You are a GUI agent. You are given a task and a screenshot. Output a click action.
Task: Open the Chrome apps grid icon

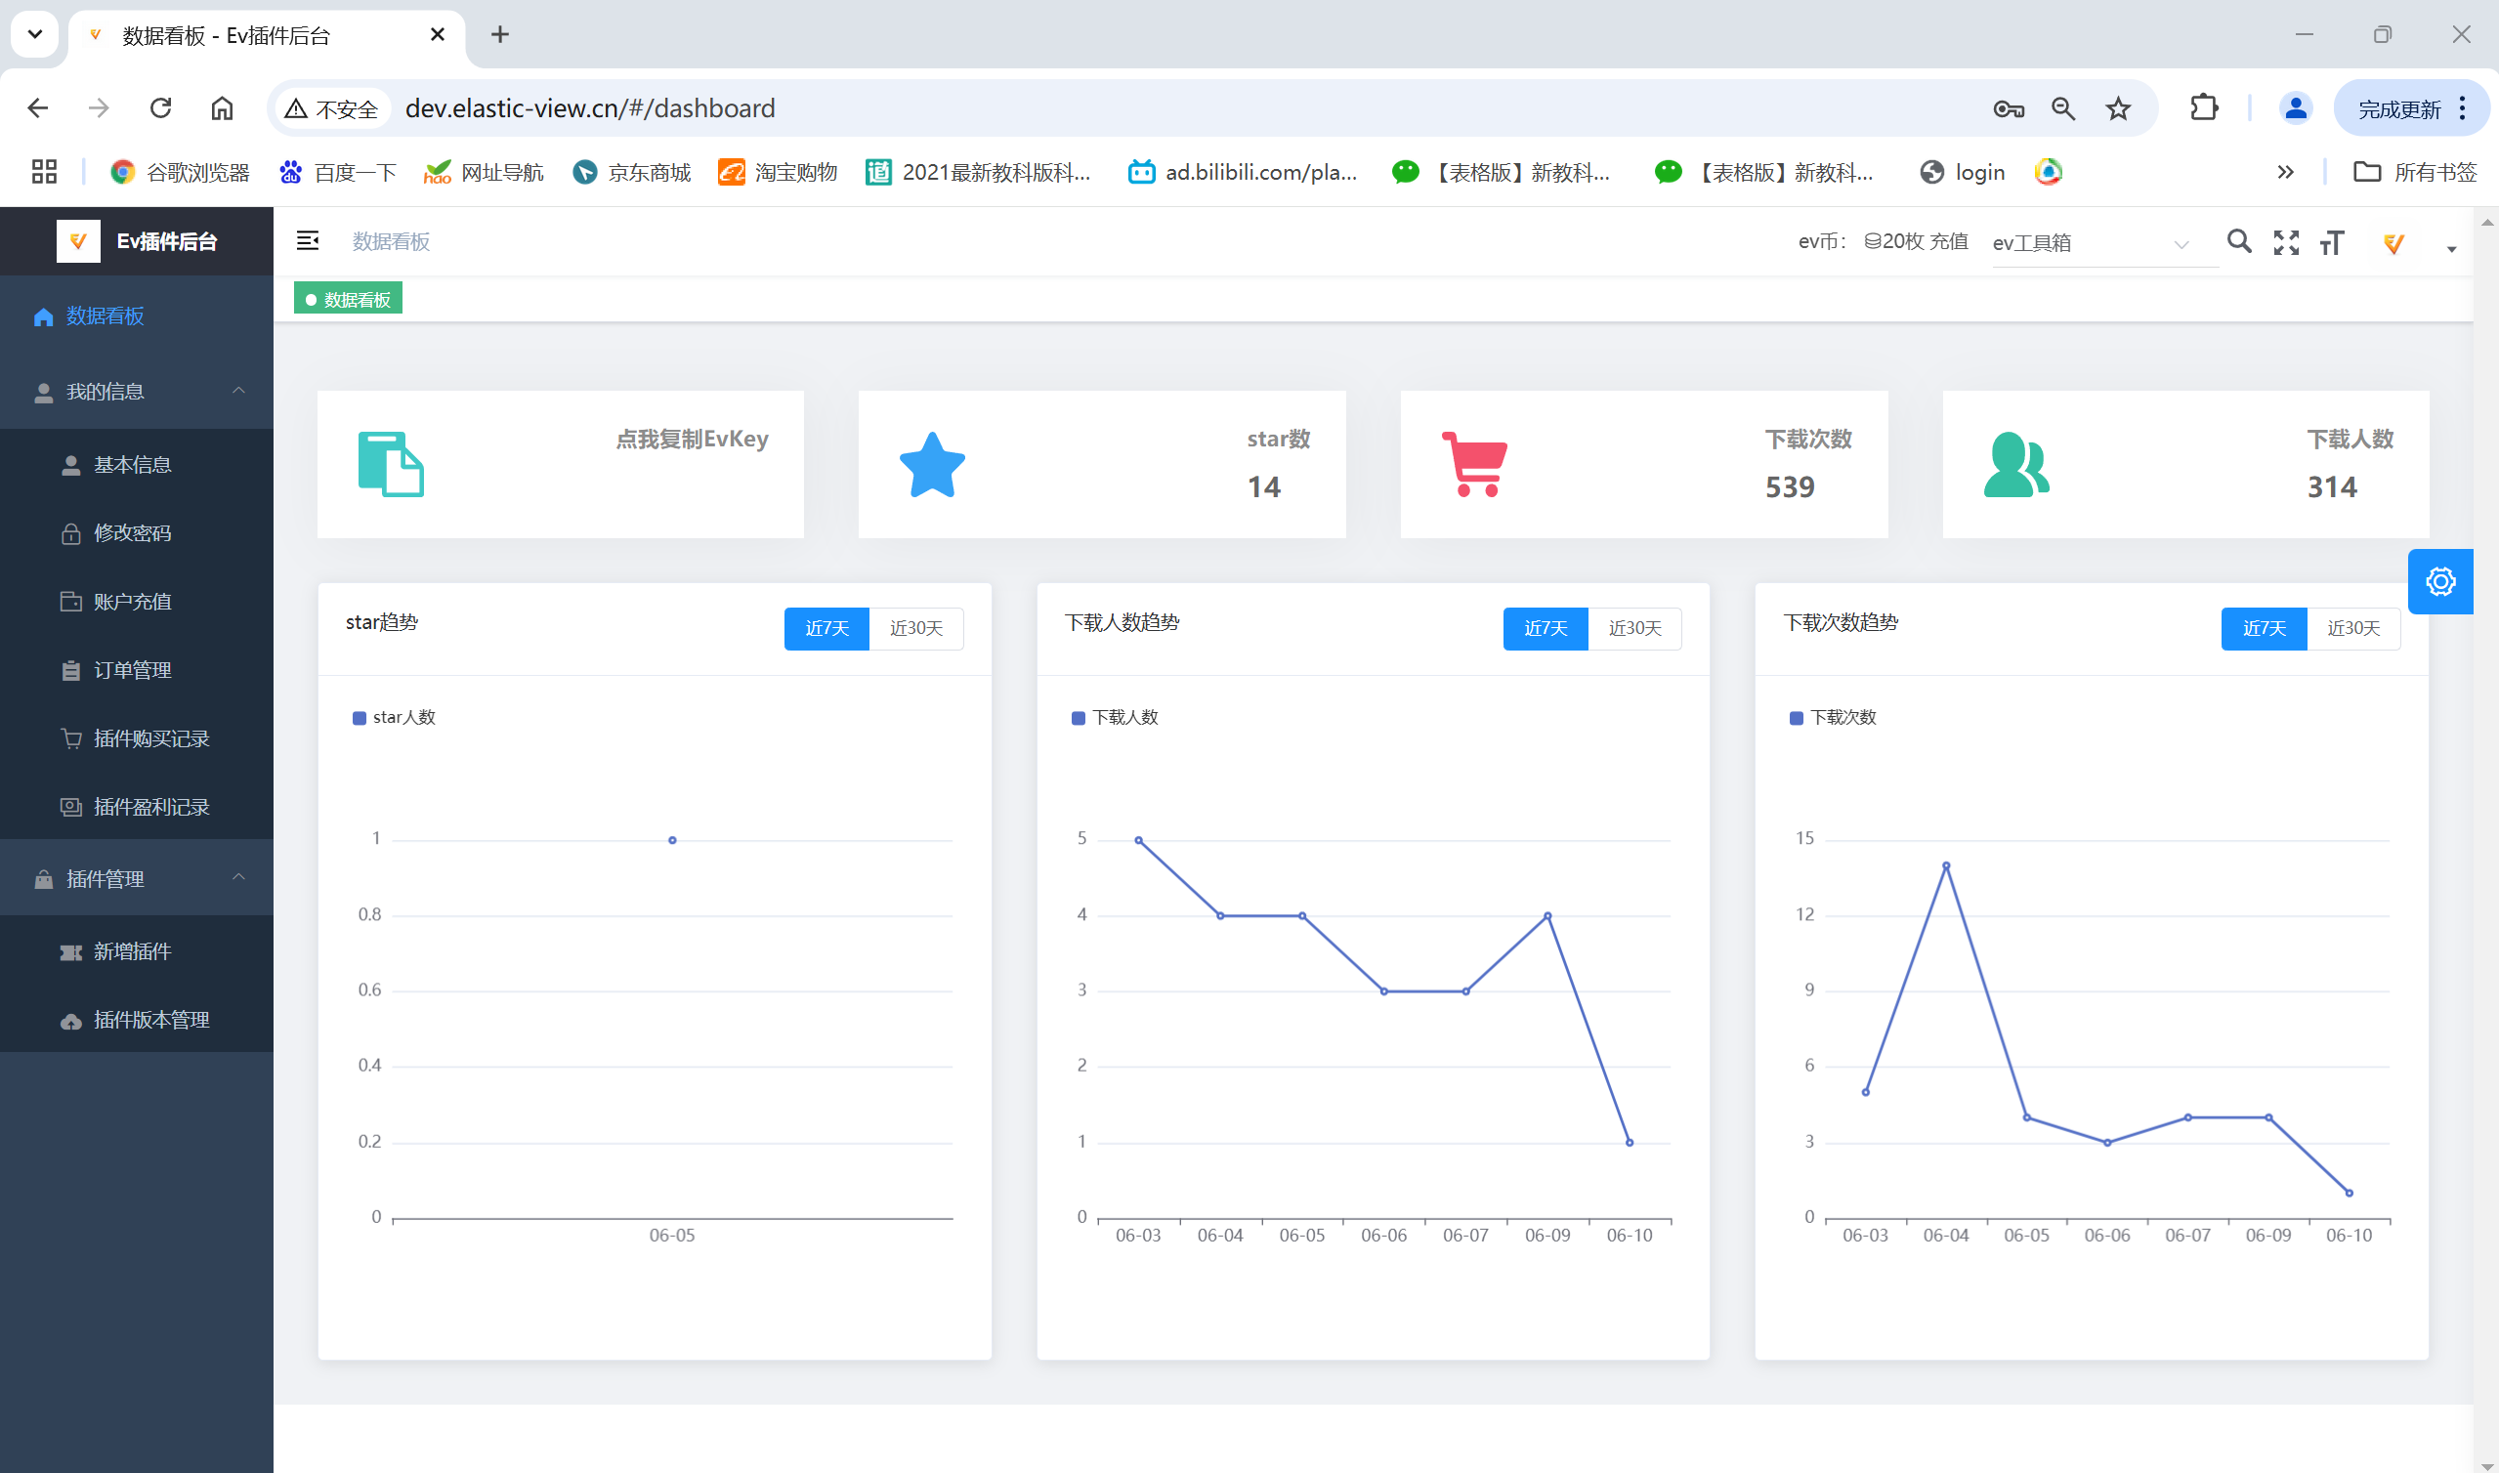[44, 172]
